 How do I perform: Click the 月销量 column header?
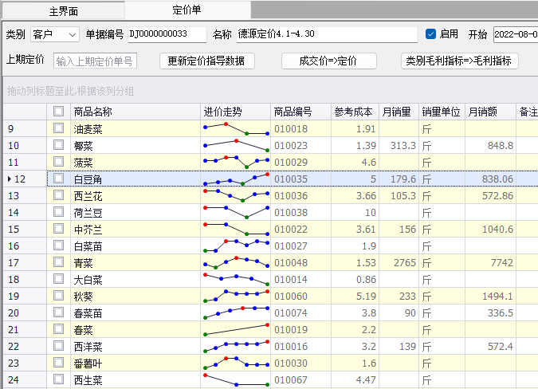(399, 112)
